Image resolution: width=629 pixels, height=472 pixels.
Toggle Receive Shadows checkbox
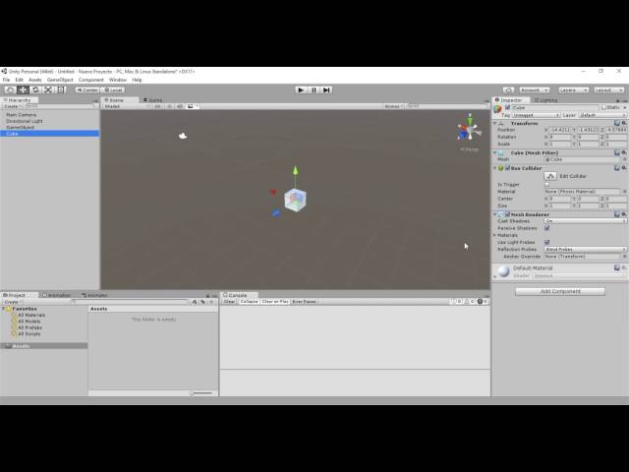tap(546, 228)
